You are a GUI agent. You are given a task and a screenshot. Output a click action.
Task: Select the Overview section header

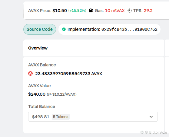(x=38, y=48)
